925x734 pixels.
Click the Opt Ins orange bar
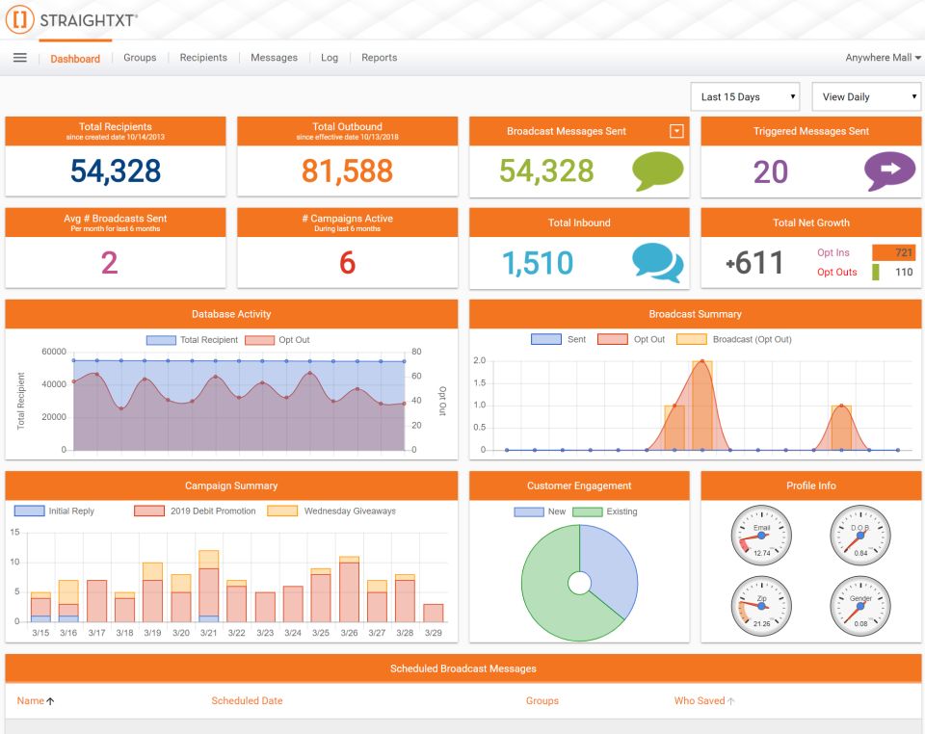(894, 252)
